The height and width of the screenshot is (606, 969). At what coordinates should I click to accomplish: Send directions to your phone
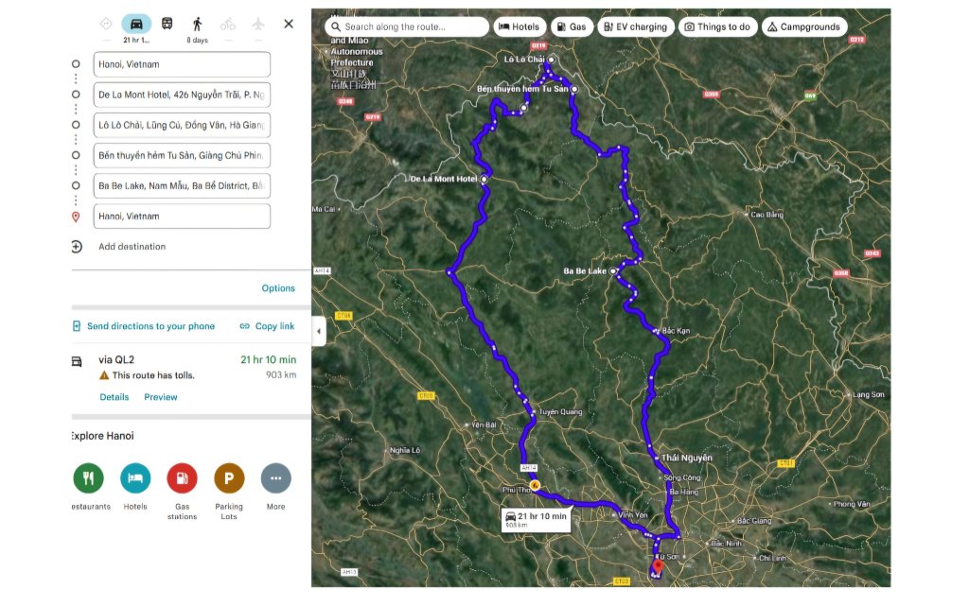point(144,326)
